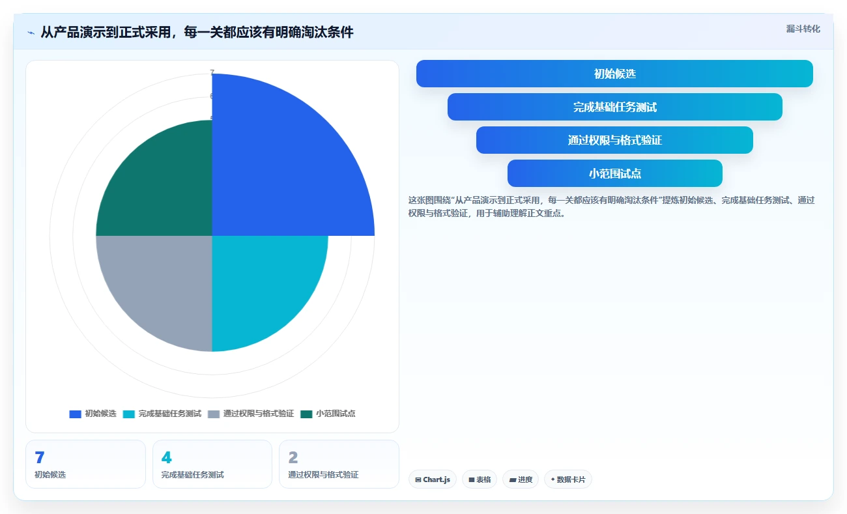This screenshot has width=847, height=514.
Task: Click the 初始候选 legend label
Action: [100, 414]
